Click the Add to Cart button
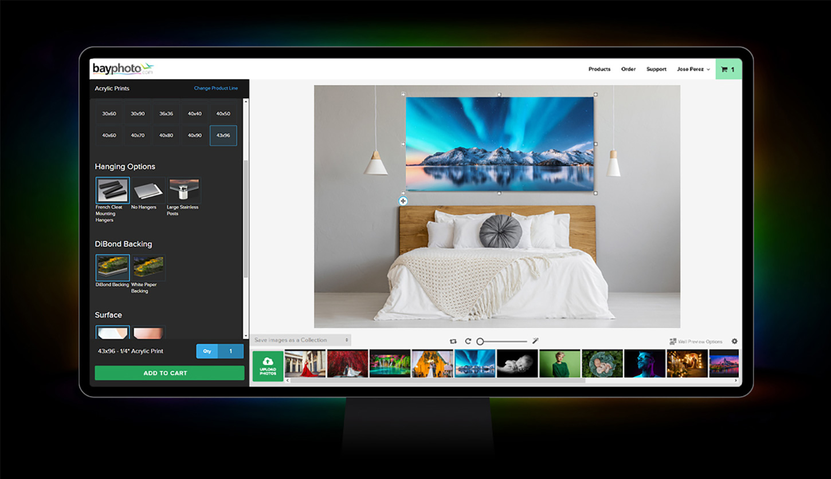831x479 pixels. [x=169, y=373]
